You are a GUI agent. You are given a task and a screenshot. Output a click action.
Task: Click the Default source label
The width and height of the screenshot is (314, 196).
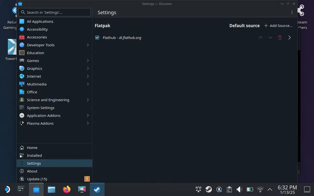click(244, 26)
